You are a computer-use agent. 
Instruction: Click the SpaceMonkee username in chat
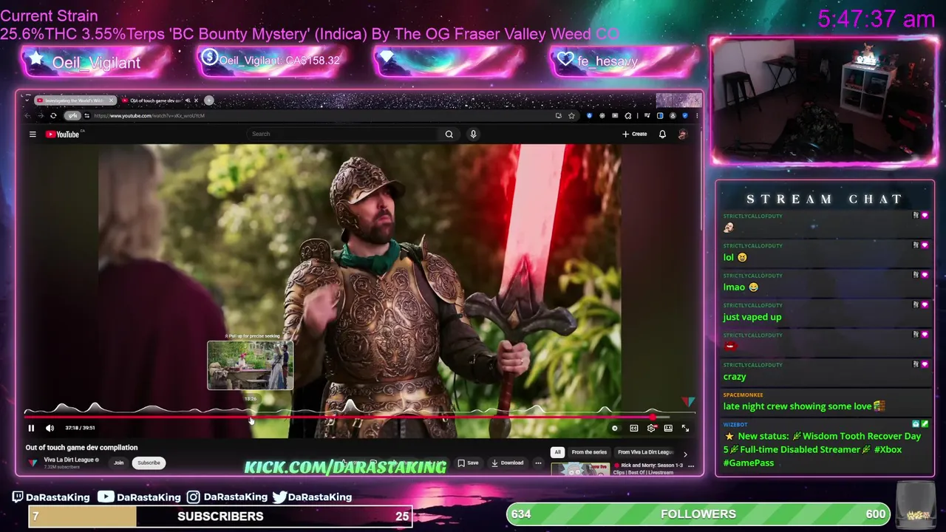tap(743, 395)
